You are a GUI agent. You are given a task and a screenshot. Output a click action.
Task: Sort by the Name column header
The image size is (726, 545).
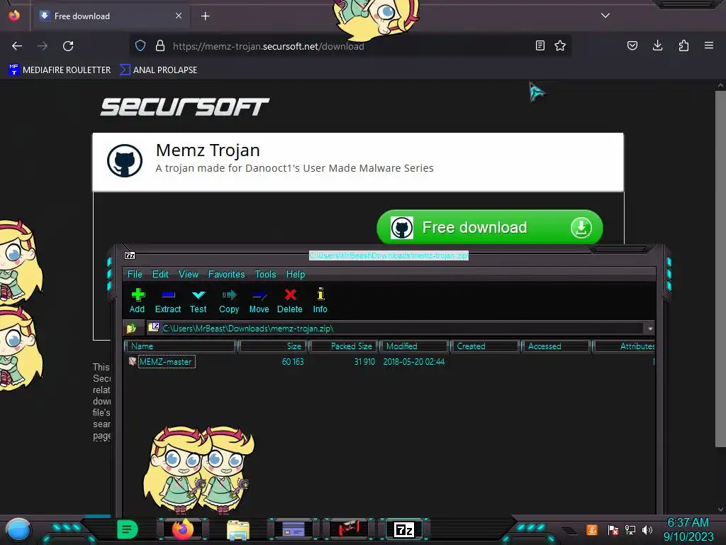point(181,346)
